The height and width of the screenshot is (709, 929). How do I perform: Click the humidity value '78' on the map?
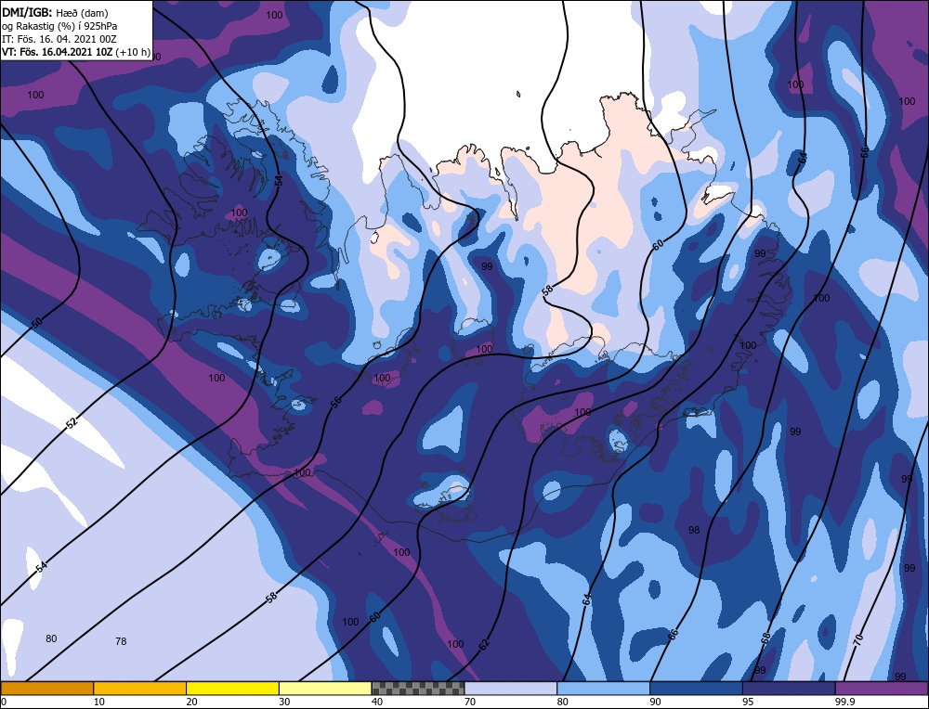[121, 641]
